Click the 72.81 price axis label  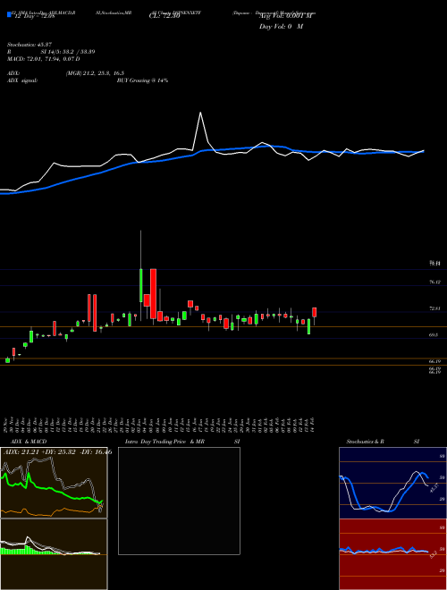(x=434, y=308)
